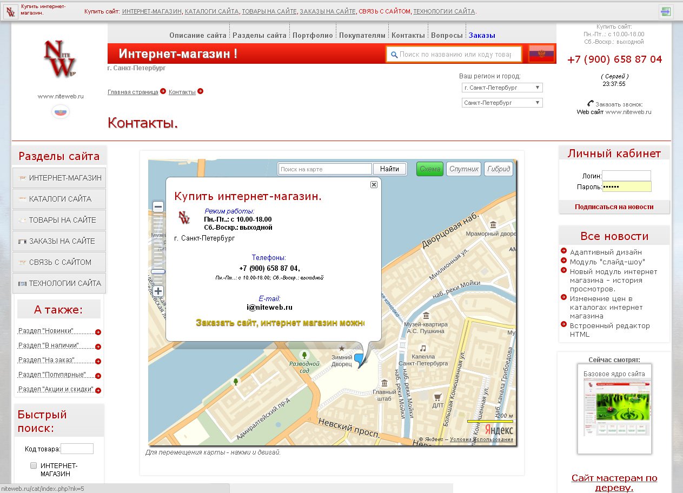Click red arrow beside Раздел "Новинки"

[x=98, y=332]
